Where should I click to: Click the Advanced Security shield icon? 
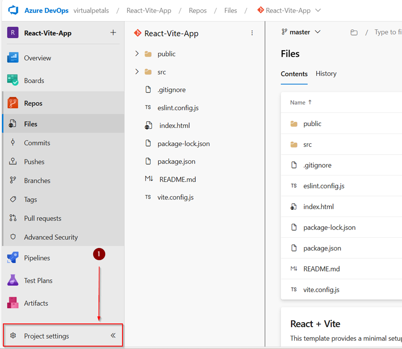[x=13, y=237]
